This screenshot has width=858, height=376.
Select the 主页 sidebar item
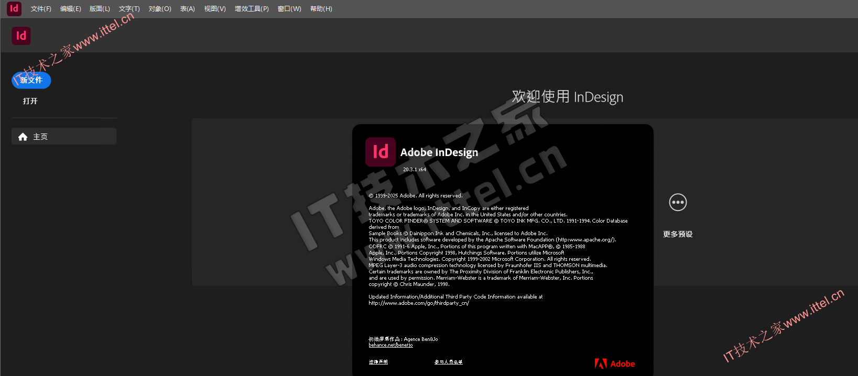point(64,137)
